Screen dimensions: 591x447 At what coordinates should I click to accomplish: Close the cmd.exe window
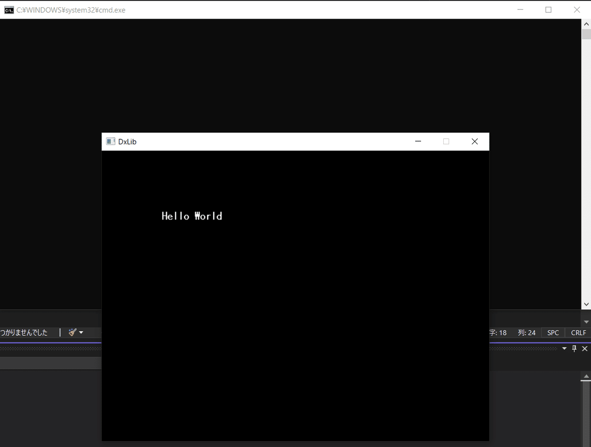[x=577, y=10]
